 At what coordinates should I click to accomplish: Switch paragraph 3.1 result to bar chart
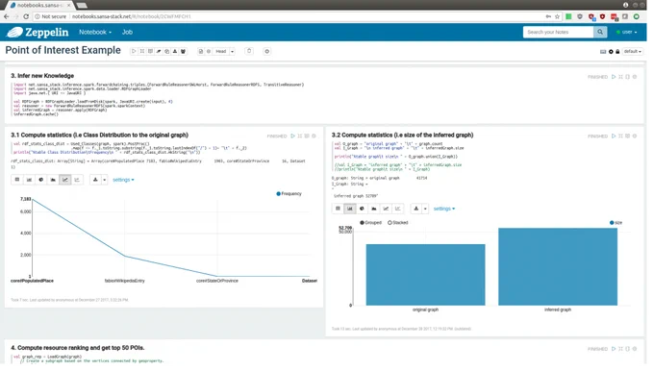coord(29,180)
